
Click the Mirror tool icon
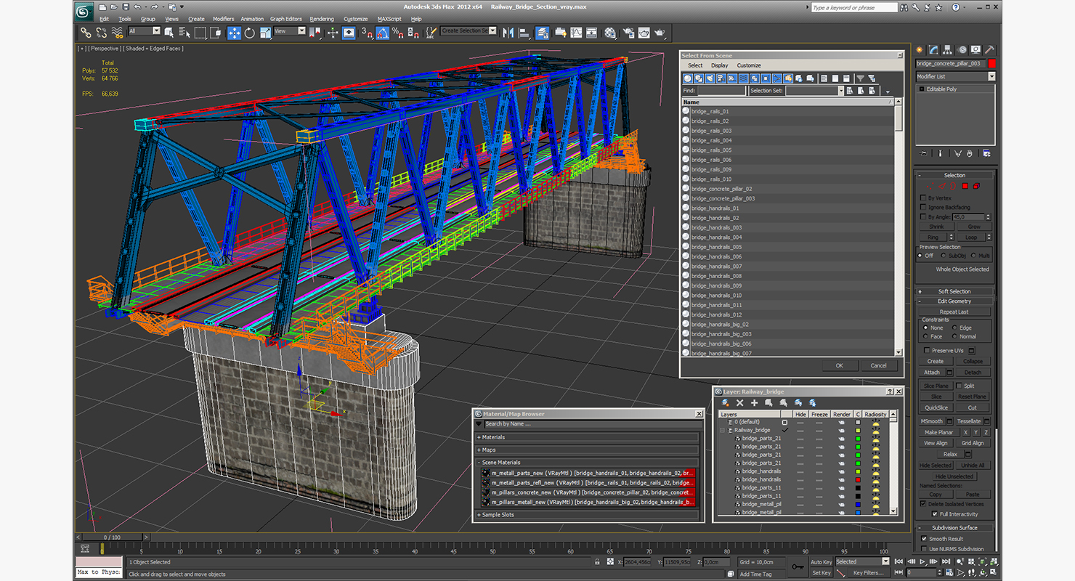pos(508,33)
